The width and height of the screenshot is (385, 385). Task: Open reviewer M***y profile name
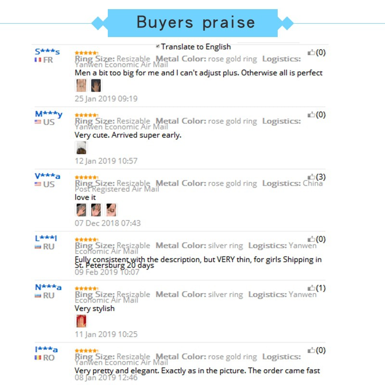click(x=49, y=114)
